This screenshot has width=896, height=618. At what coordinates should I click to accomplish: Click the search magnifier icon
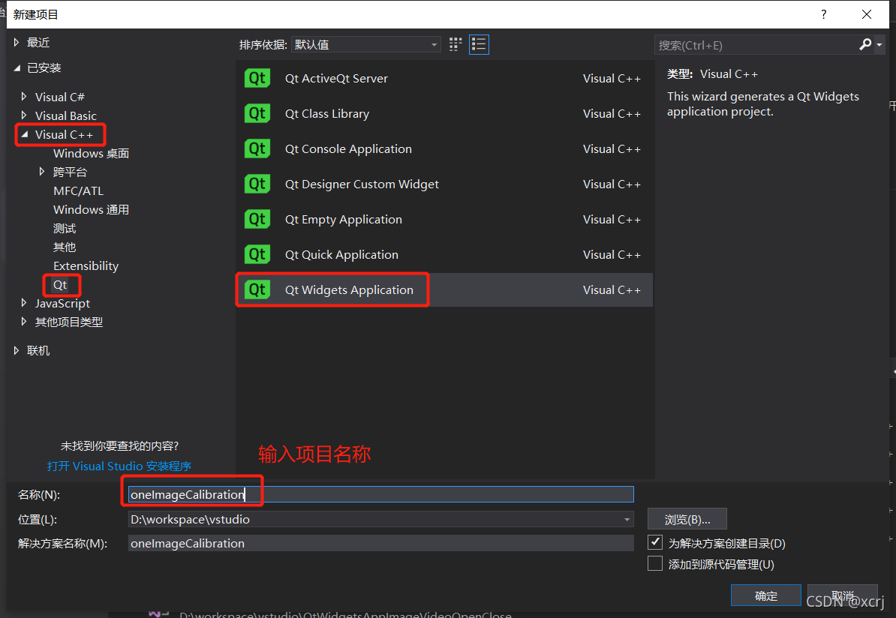click(x=865, y=44)
